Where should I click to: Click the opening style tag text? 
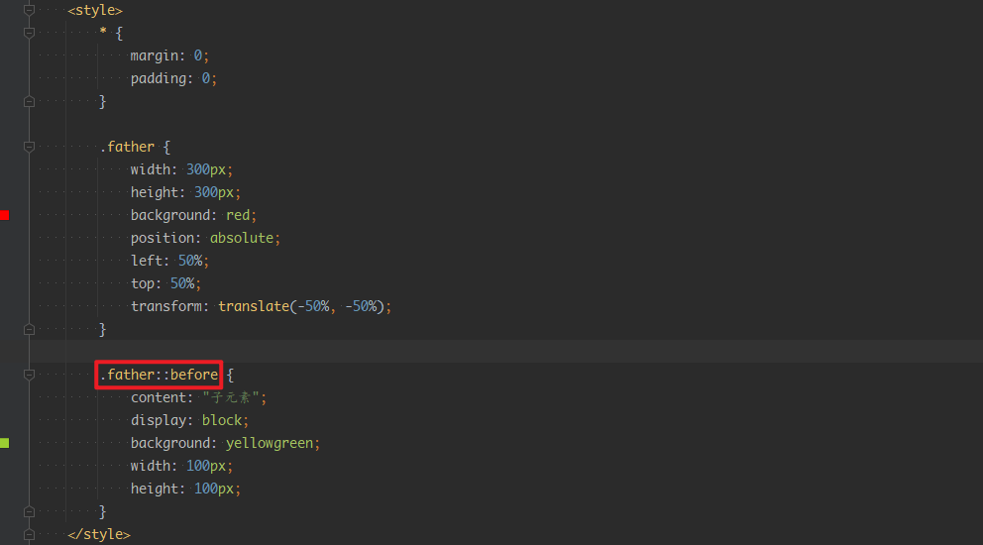point(95,10)
